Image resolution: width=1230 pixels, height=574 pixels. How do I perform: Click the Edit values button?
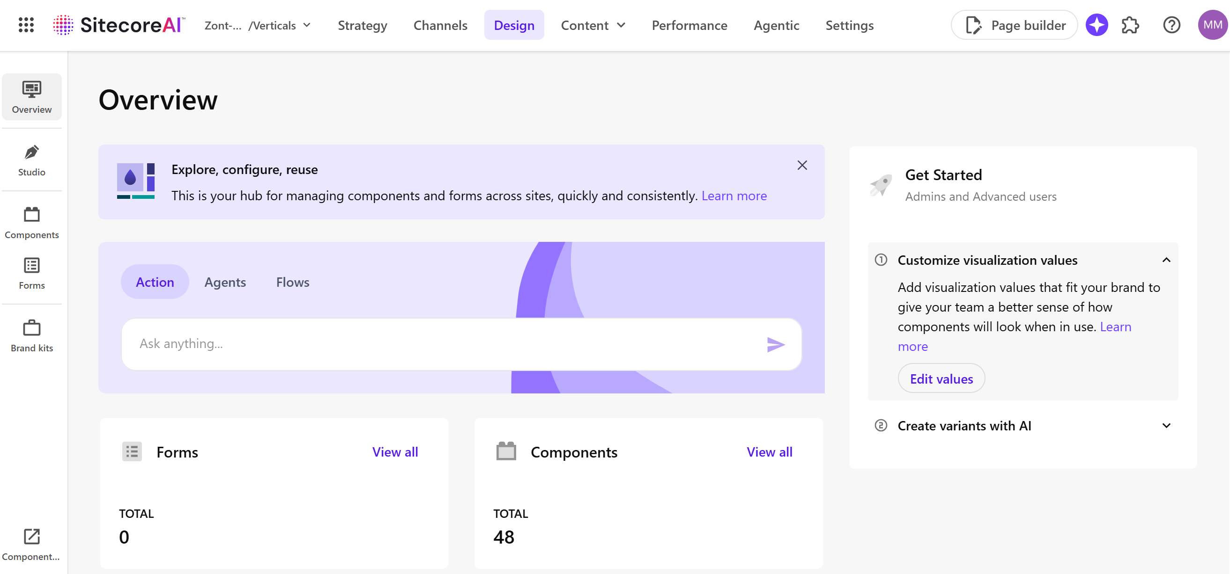941,378
